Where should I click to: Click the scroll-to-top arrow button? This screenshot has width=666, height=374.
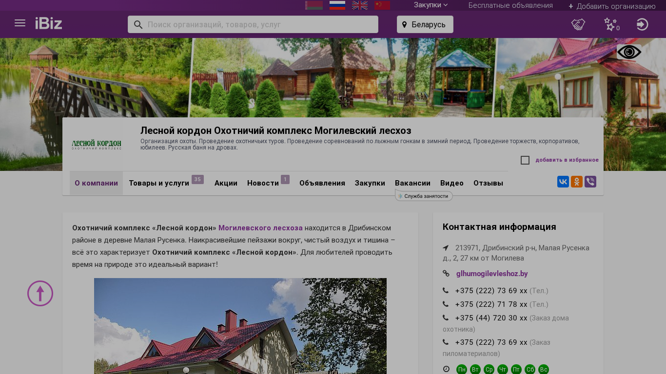pyautogui.click(x=40, y=293)
